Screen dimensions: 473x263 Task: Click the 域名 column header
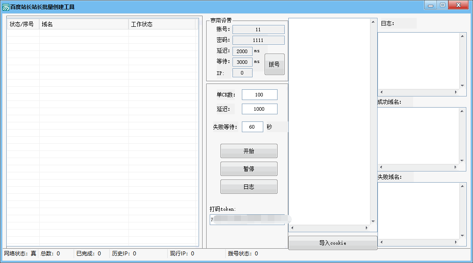click(x=84, y=24)
